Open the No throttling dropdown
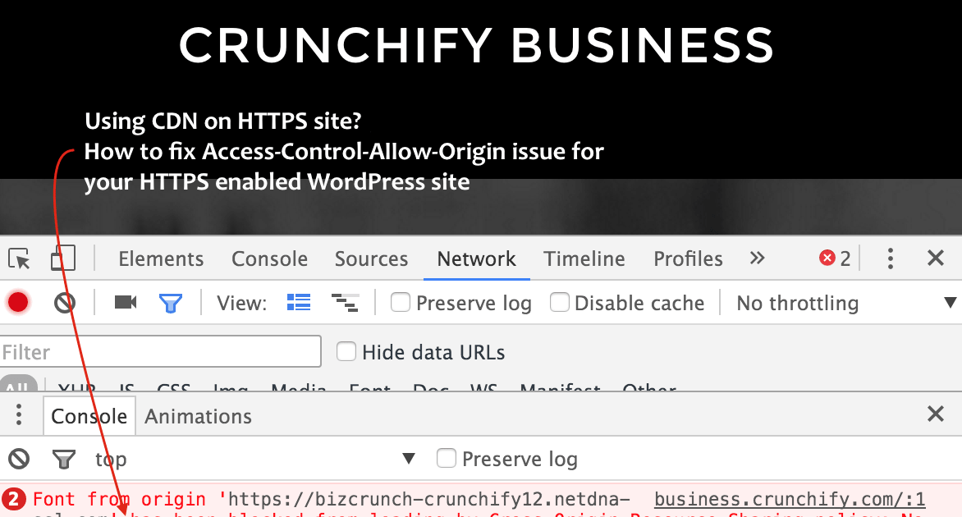The image size is (962, 517). point(846,303)
